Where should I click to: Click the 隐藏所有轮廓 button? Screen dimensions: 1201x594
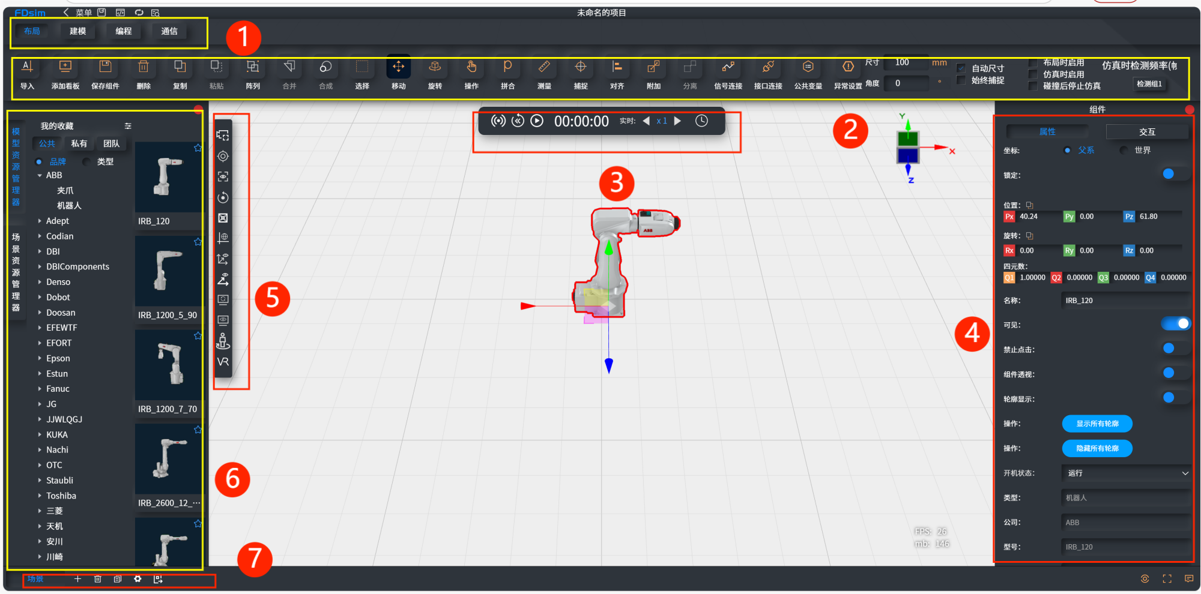click(x=1097, y=448)
